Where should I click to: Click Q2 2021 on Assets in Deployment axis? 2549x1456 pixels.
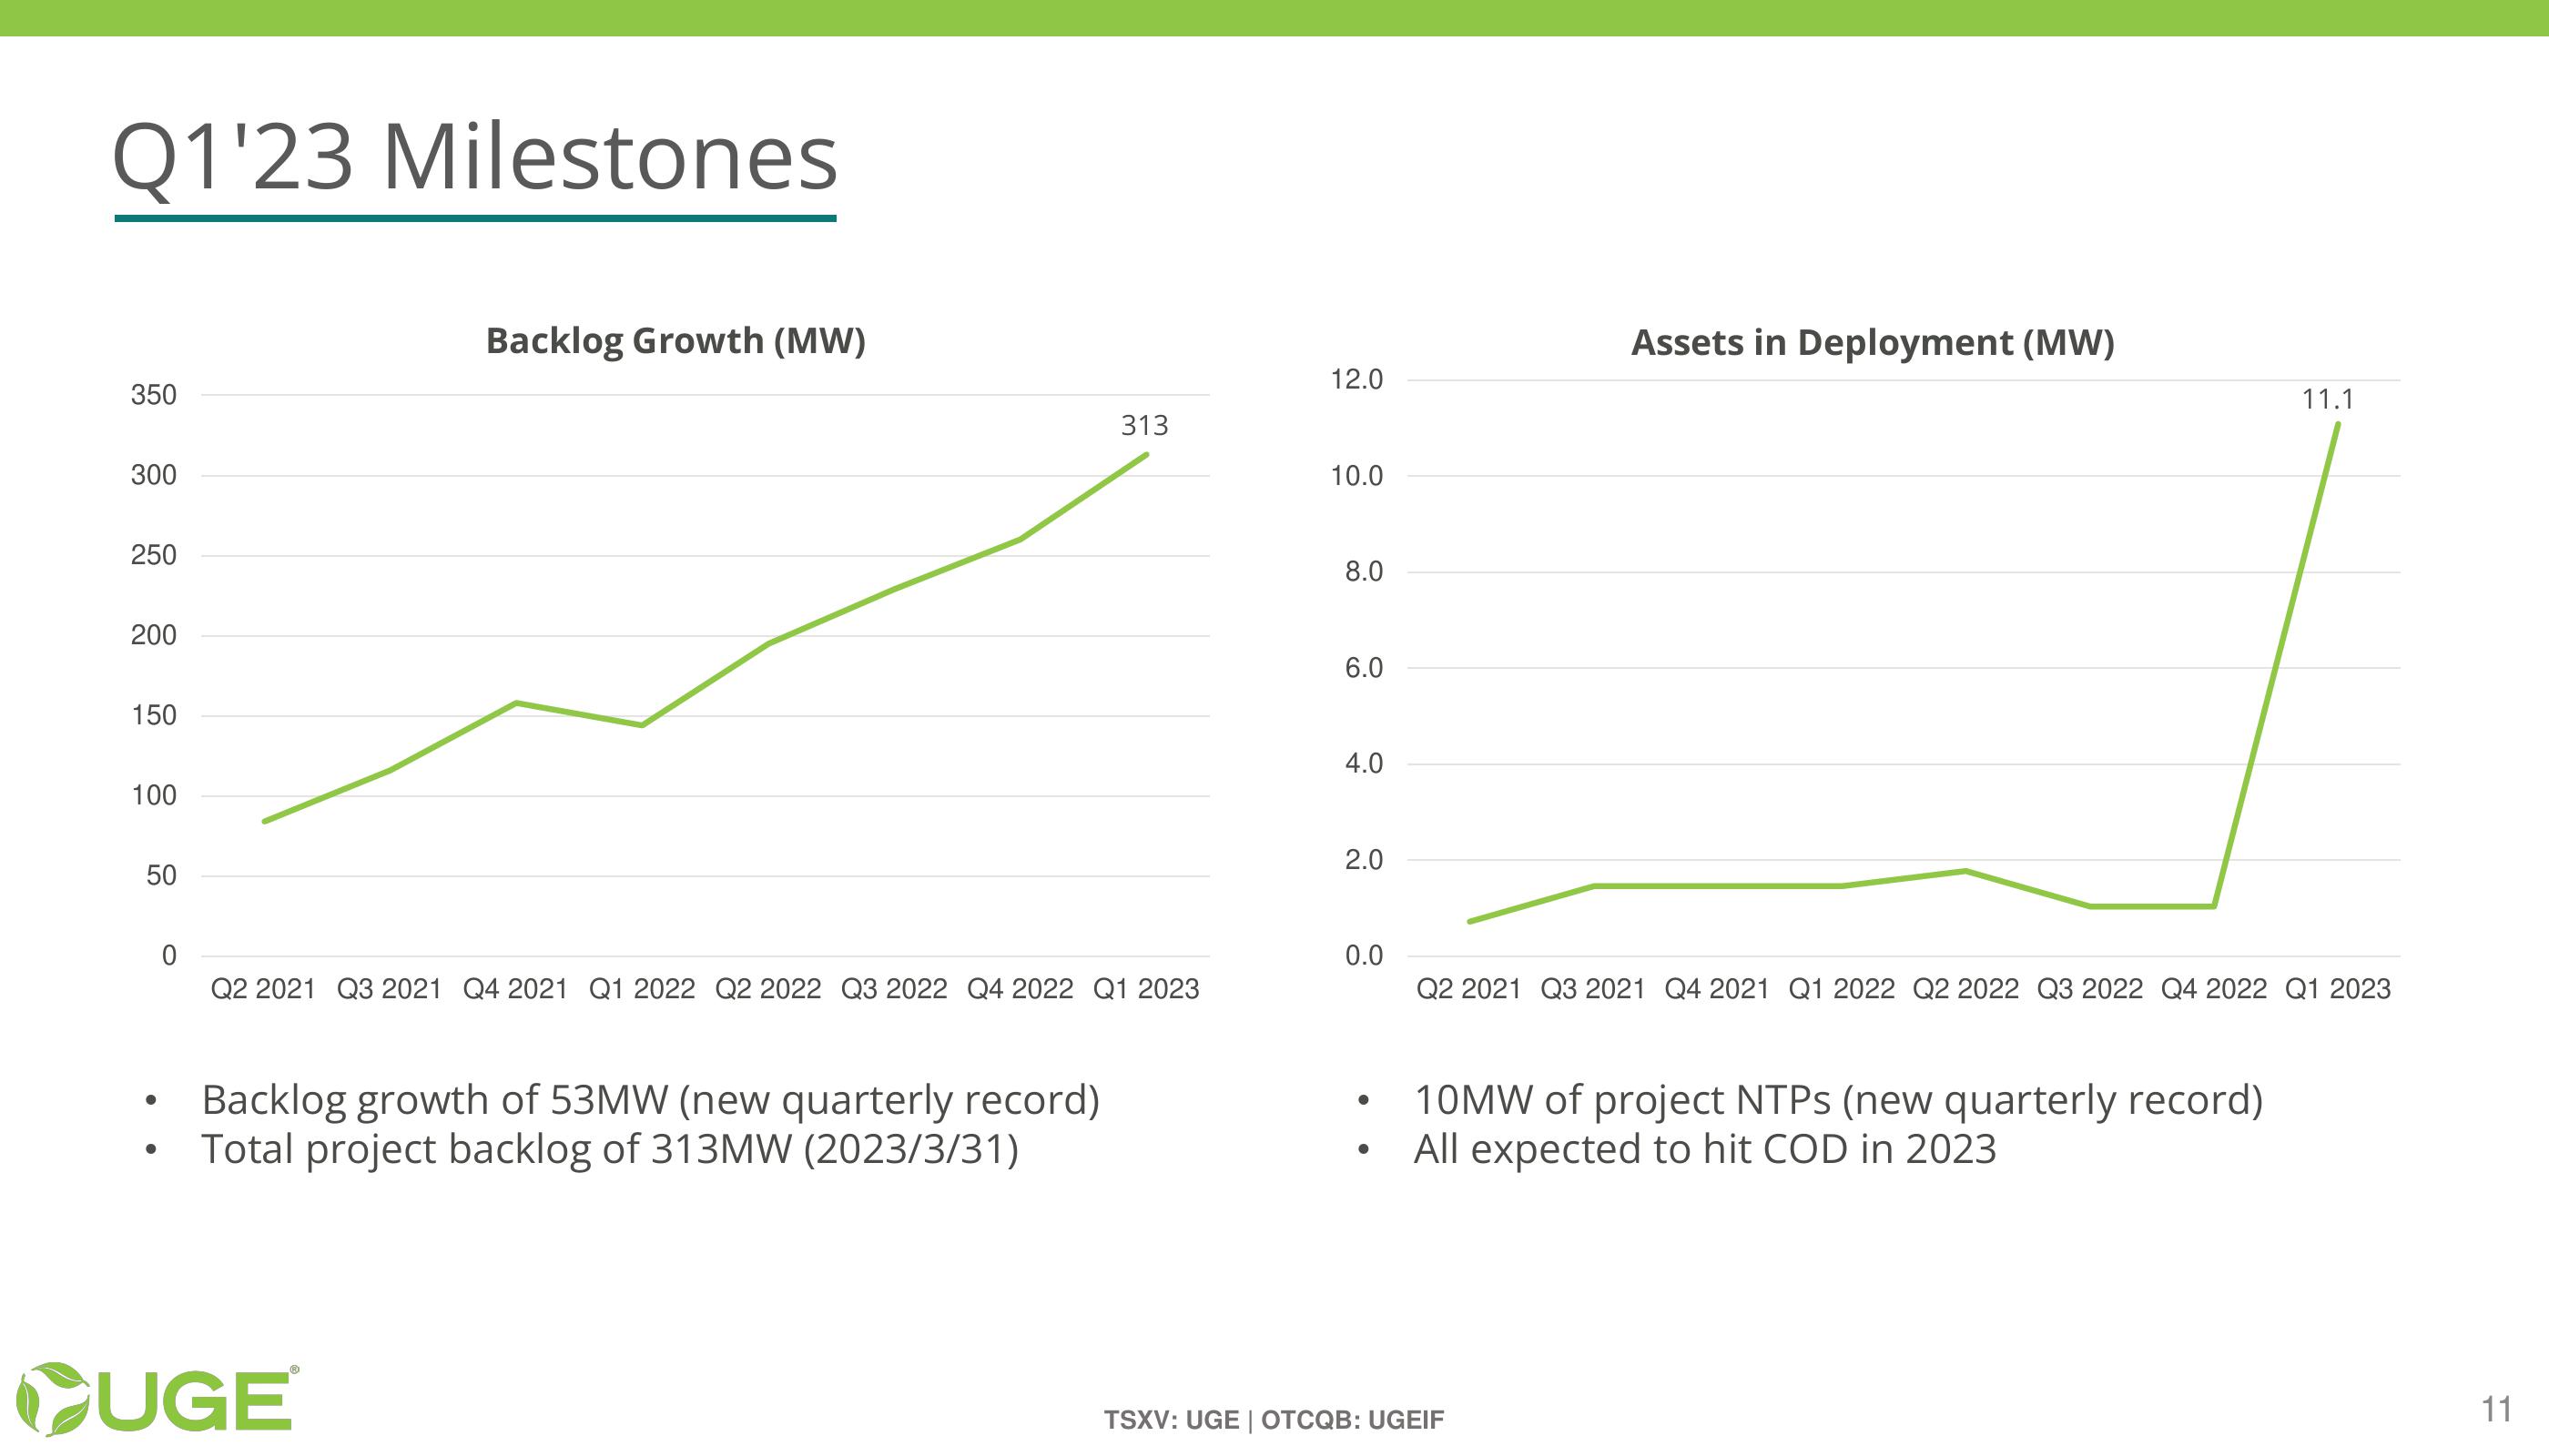(x=1468, y=989)
